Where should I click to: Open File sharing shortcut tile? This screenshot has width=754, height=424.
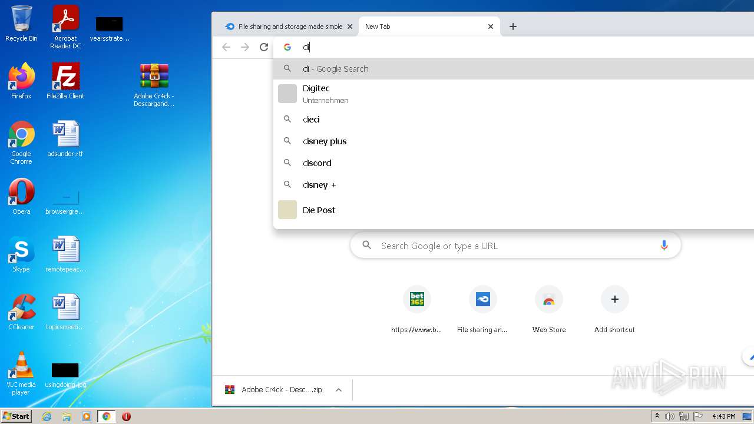(x=482, y=310)
